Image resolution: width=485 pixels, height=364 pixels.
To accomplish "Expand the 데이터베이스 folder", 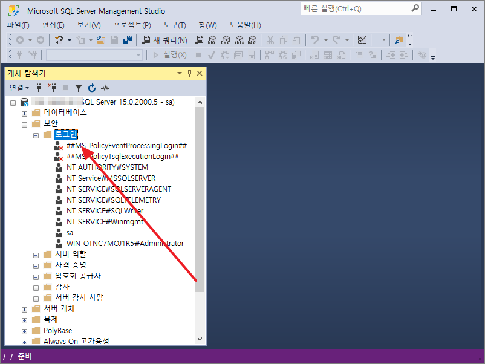I will point(24,114).
